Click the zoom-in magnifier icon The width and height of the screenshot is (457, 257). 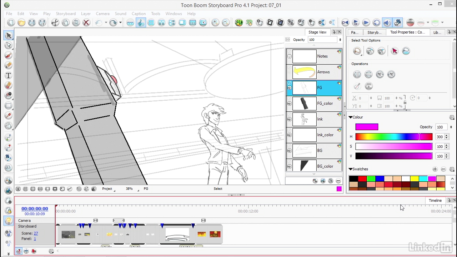(x=215, y=23)
